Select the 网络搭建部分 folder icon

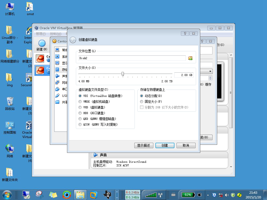click(10, 56)
